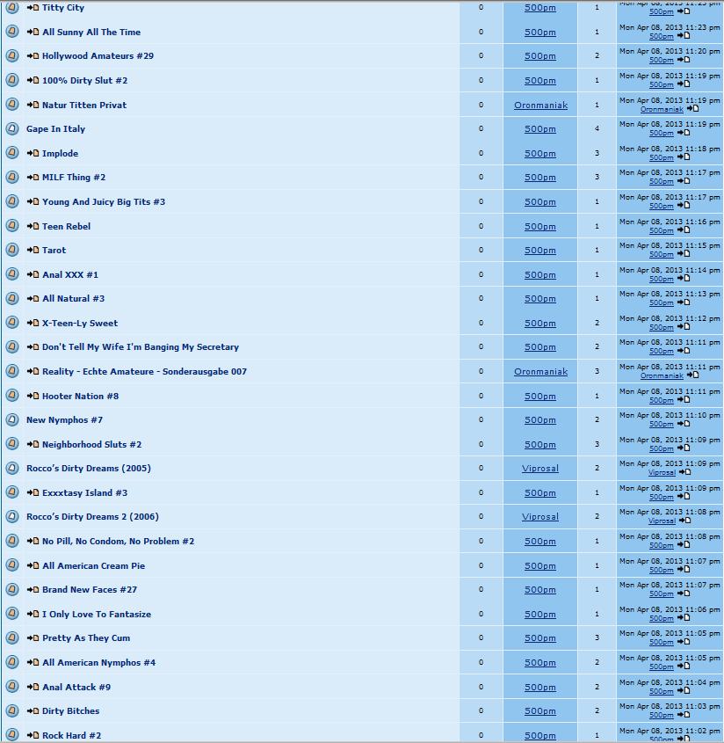
Task: Click replies count '0' on Tarot row
Action: [x=481, y=250]
